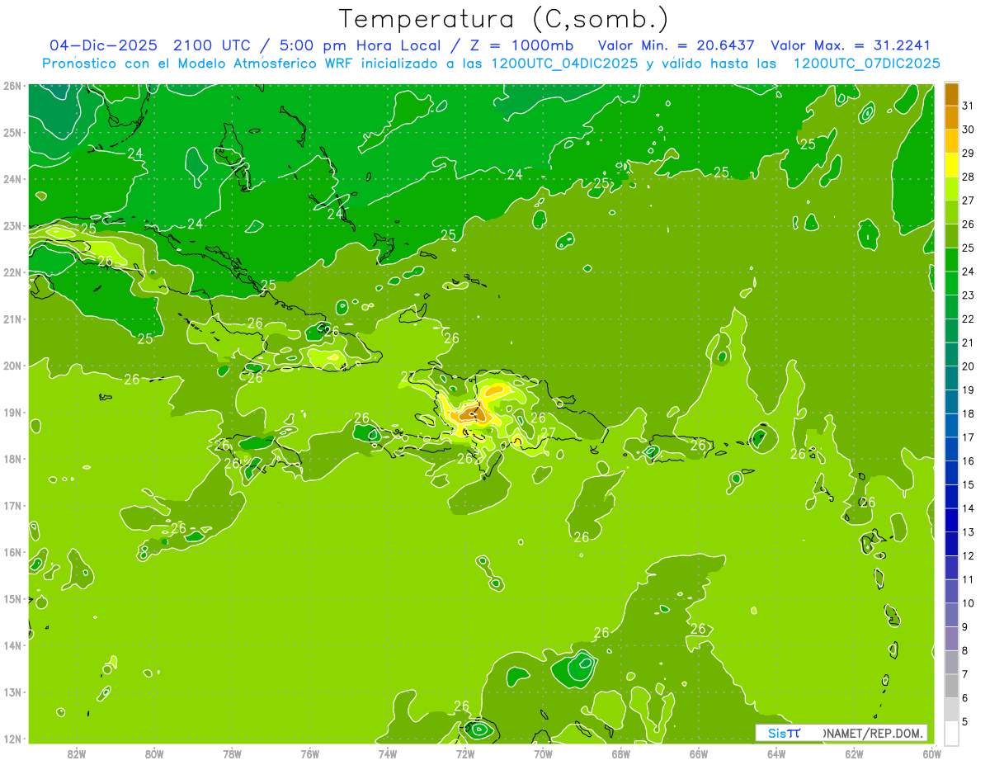Click the "82W" longitude axis label

pos(76,753)
